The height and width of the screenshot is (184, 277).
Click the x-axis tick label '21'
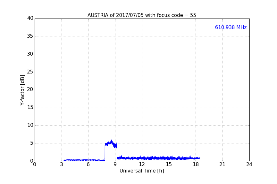[x=222, y=165]
